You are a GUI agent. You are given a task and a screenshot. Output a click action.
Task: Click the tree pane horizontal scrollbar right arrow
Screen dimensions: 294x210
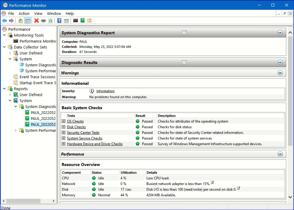click(x=53, y=201)
